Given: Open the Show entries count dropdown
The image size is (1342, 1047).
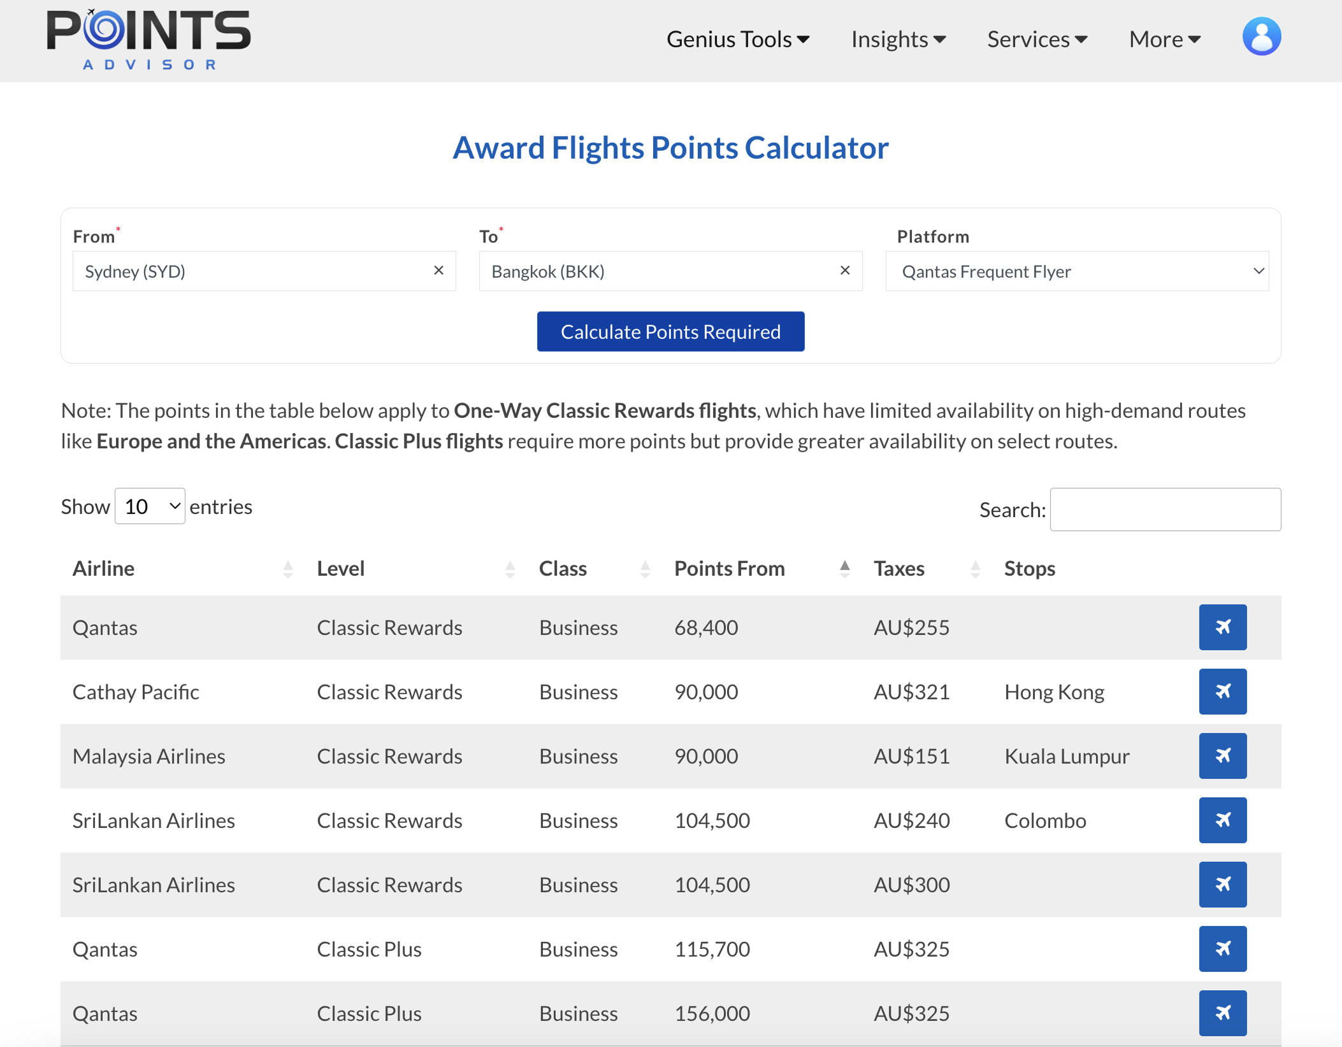Looking at the screenshot, I should 150,506.
